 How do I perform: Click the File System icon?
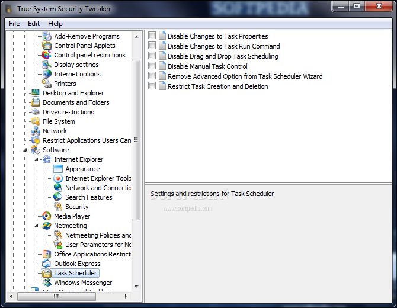point(35,121)
